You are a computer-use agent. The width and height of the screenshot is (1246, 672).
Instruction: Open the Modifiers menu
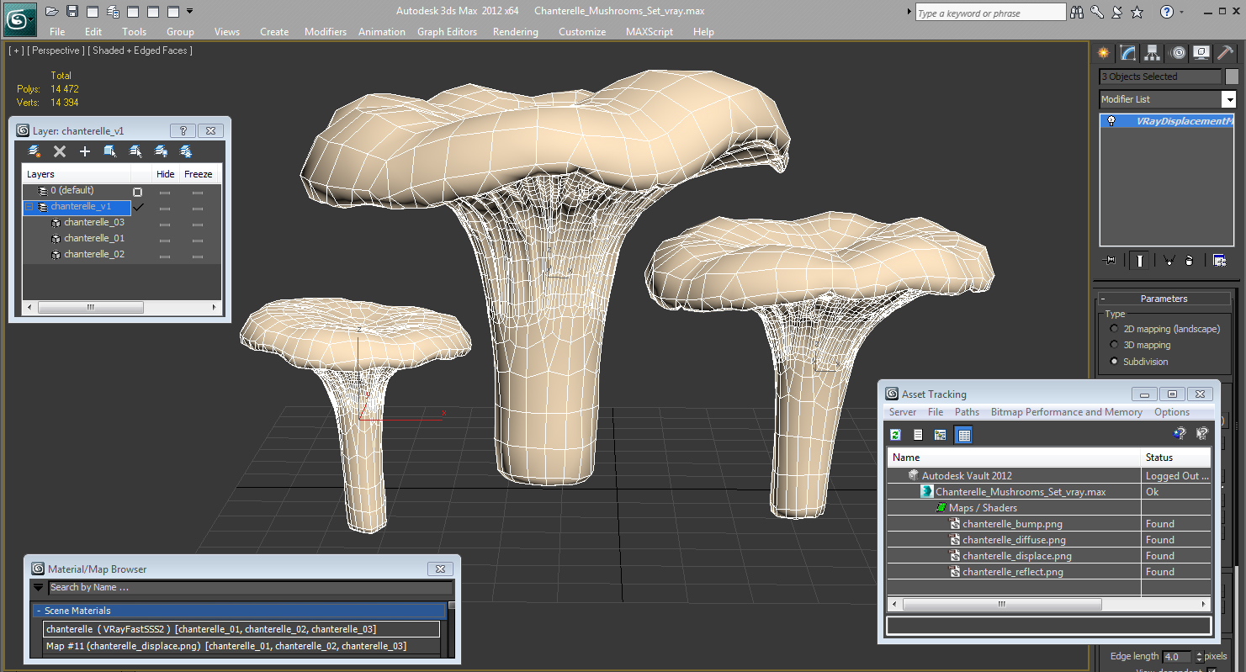tap(326, 32)
